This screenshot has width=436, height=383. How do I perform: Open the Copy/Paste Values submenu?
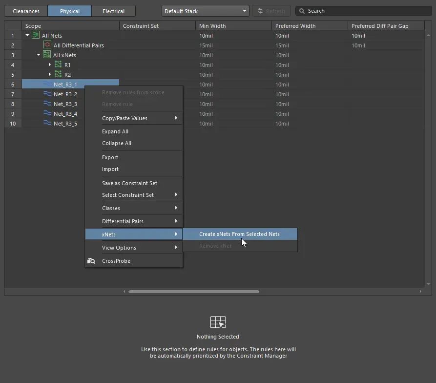tap(134, 118)
